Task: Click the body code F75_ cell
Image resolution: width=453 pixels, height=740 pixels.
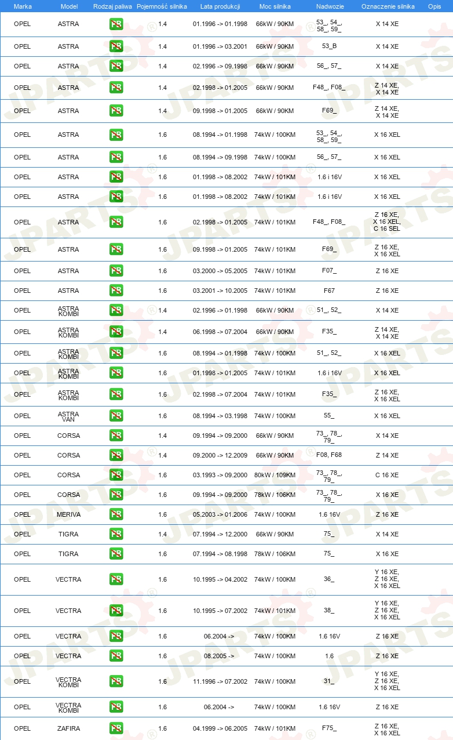Action: coord(329,728)
